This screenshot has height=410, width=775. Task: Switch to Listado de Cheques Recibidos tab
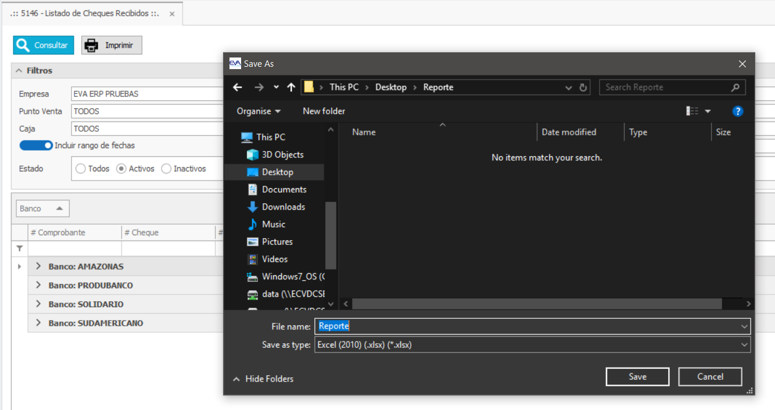pos(84,13)
